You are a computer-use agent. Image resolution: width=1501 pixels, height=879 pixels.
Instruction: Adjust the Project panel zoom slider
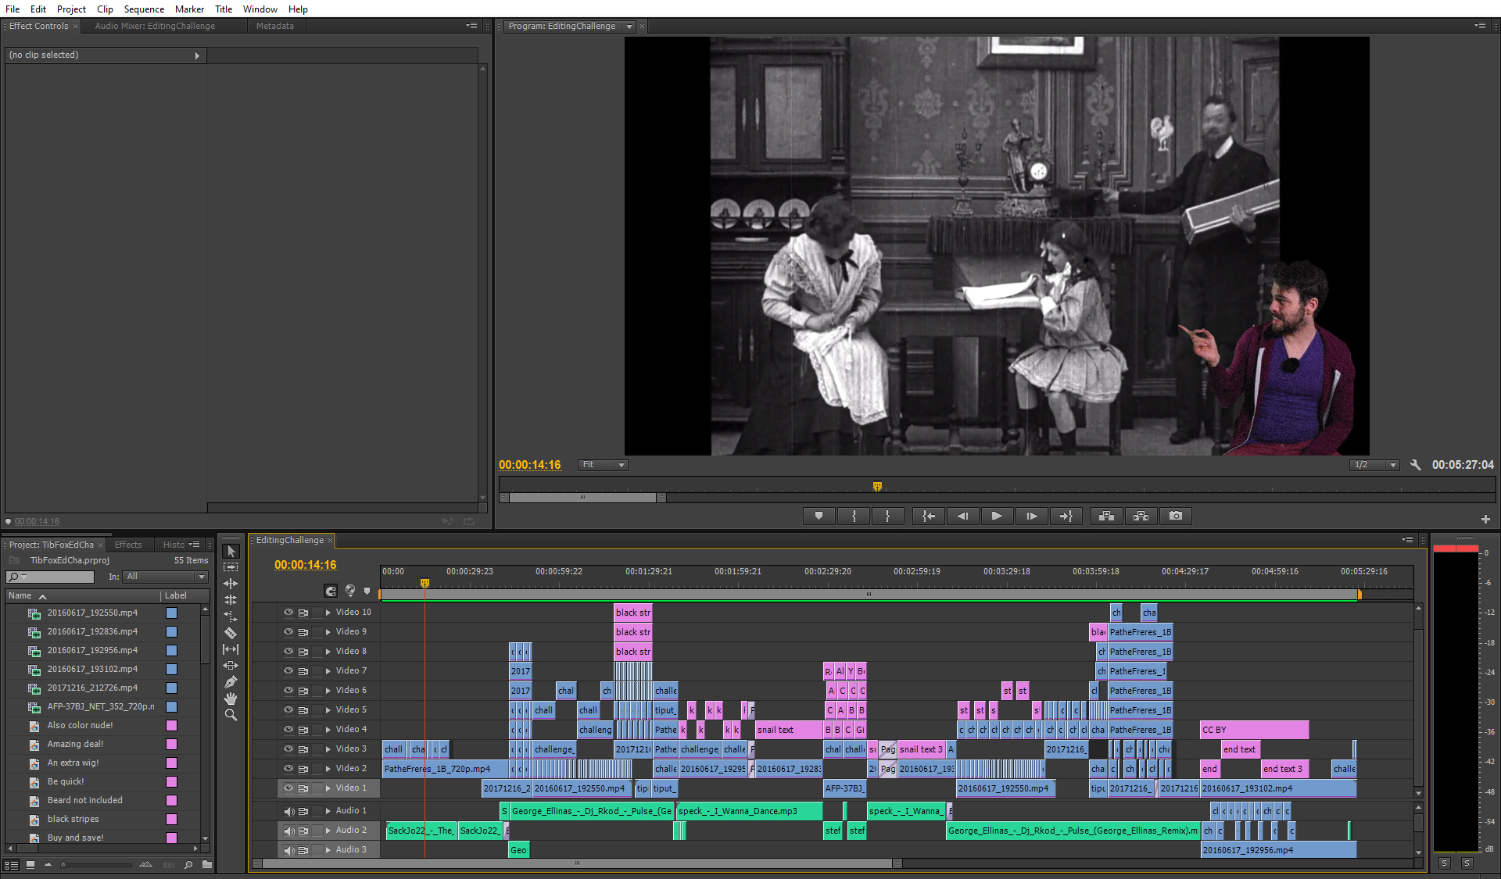tap(64, 865)
